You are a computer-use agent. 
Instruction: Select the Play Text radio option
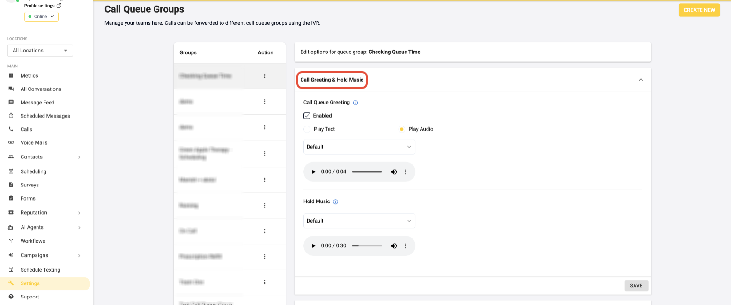coord(307,129)
